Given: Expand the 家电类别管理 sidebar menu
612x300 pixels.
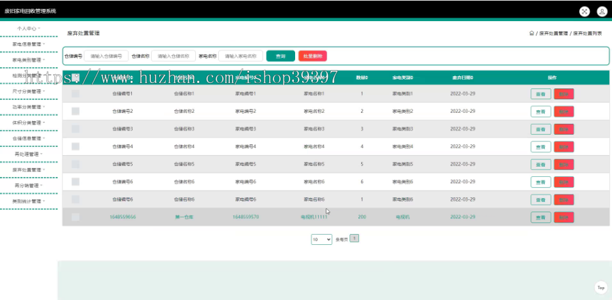Looking at the screenshot, I should pyautogui.click(x=29, y=60).
